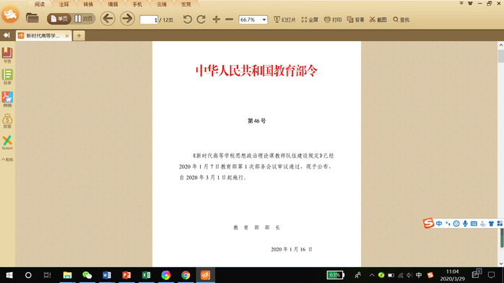Zoom in with the plus icon
504x283 pixels.
(x=217, y=19)
